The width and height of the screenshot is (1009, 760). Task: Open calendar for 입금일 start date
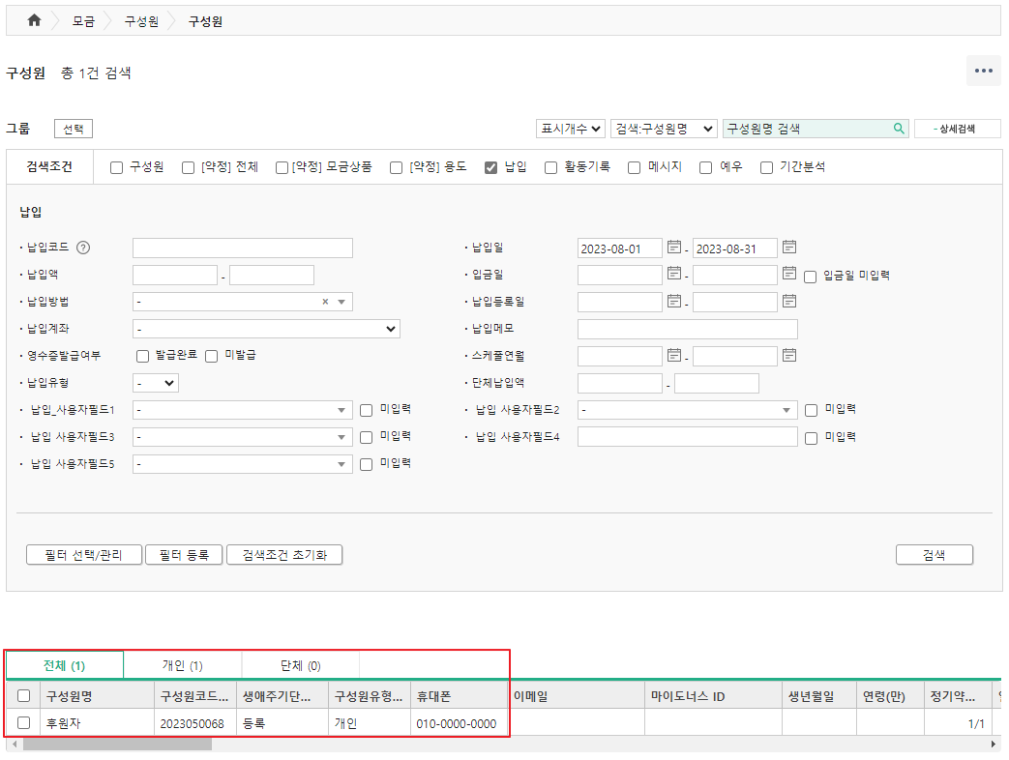tap(674, 275)
